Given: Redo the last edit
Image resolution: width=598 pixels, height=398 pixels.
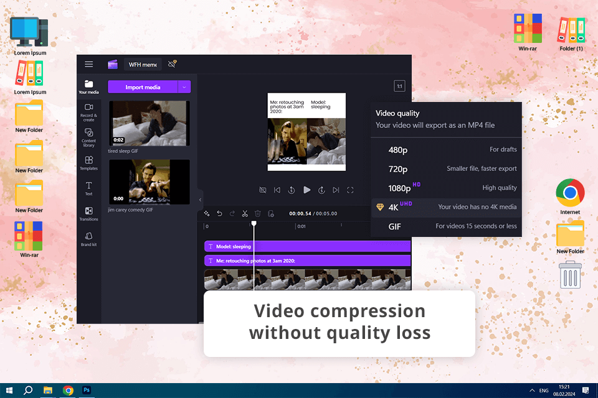Looking at the screenshot, I should pyautogui.click(x=232, y=213).
